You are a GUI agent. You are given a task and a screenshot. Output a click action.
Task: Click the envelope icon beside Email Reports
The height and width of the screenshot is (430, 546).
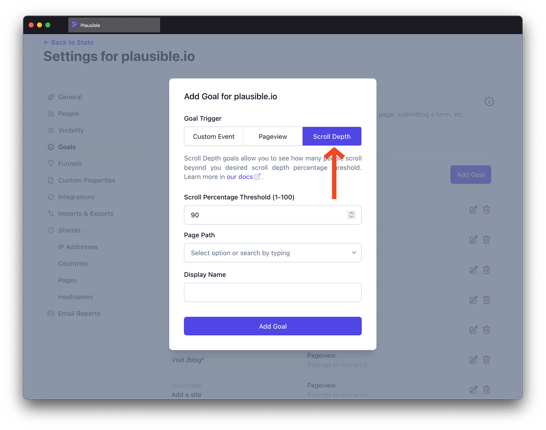click(x=51, y=313)
